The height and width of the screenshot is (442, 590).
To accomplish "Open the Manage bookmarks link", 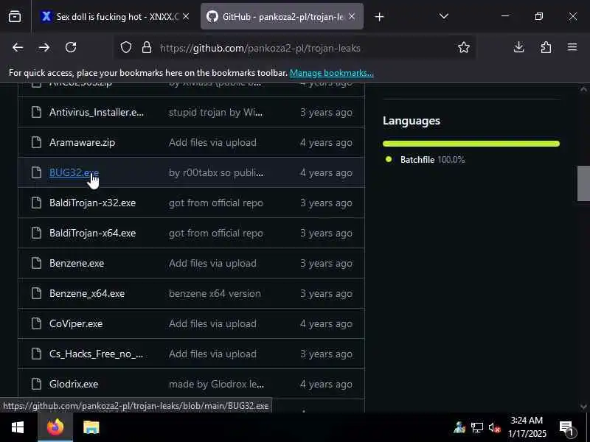I will 331,72.
